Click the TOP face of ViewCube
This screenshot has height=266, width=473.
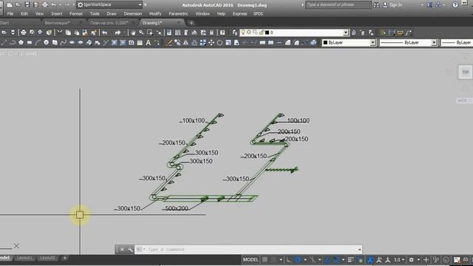466,72
